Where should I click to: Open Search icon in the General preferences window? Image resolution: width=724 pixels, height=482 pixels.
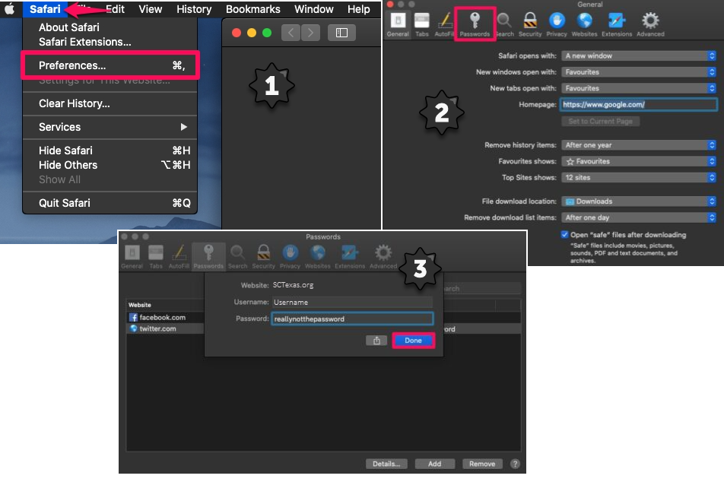pos(504,24)
